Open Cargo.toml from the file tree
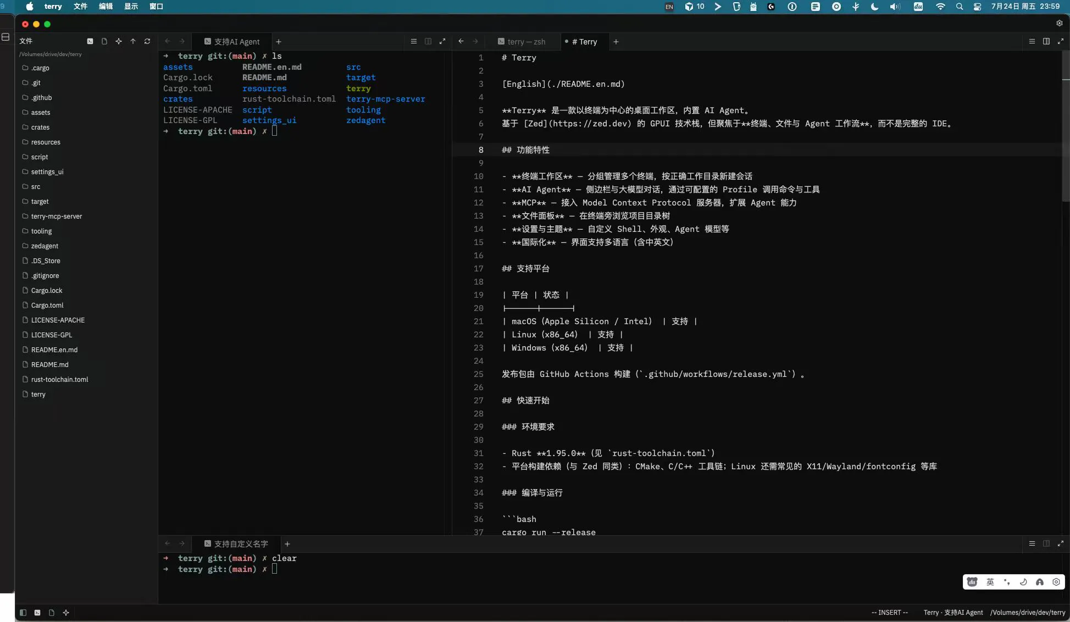Viewport: 1070px width, 622px height. pos(86,306)
